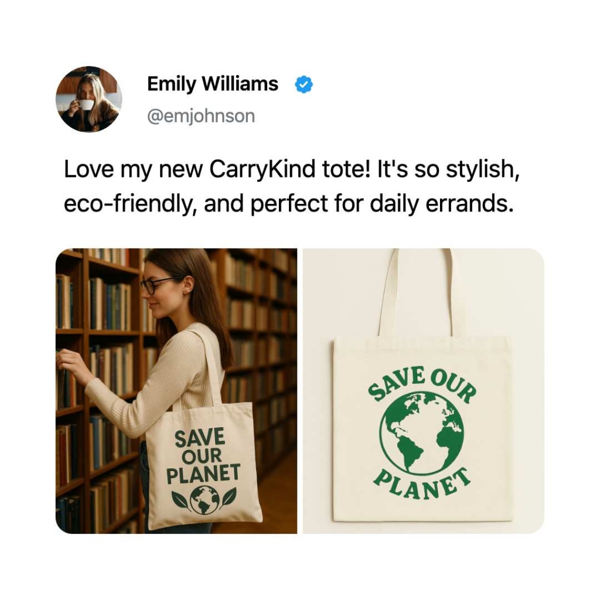Image resolution: width=600 pixels, height=600 pixels.
Task: Click the tote bag straps in product photo
Action: click(x=422, y=293)
